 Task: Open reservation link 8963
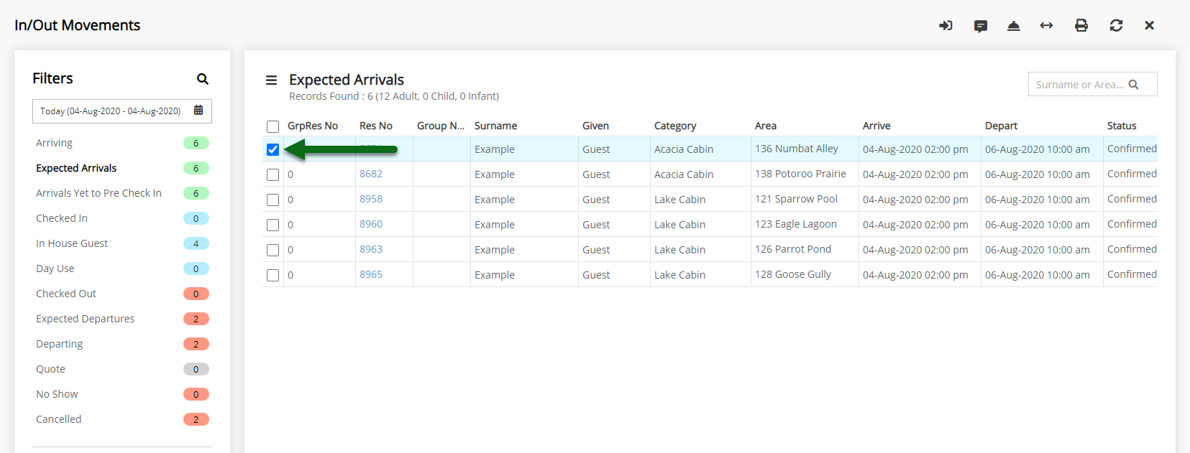click(371, 249)
